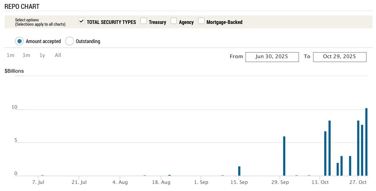376x191 pixels.
Task: Select the Outstanding radio button
Action: tap(70, 41)
